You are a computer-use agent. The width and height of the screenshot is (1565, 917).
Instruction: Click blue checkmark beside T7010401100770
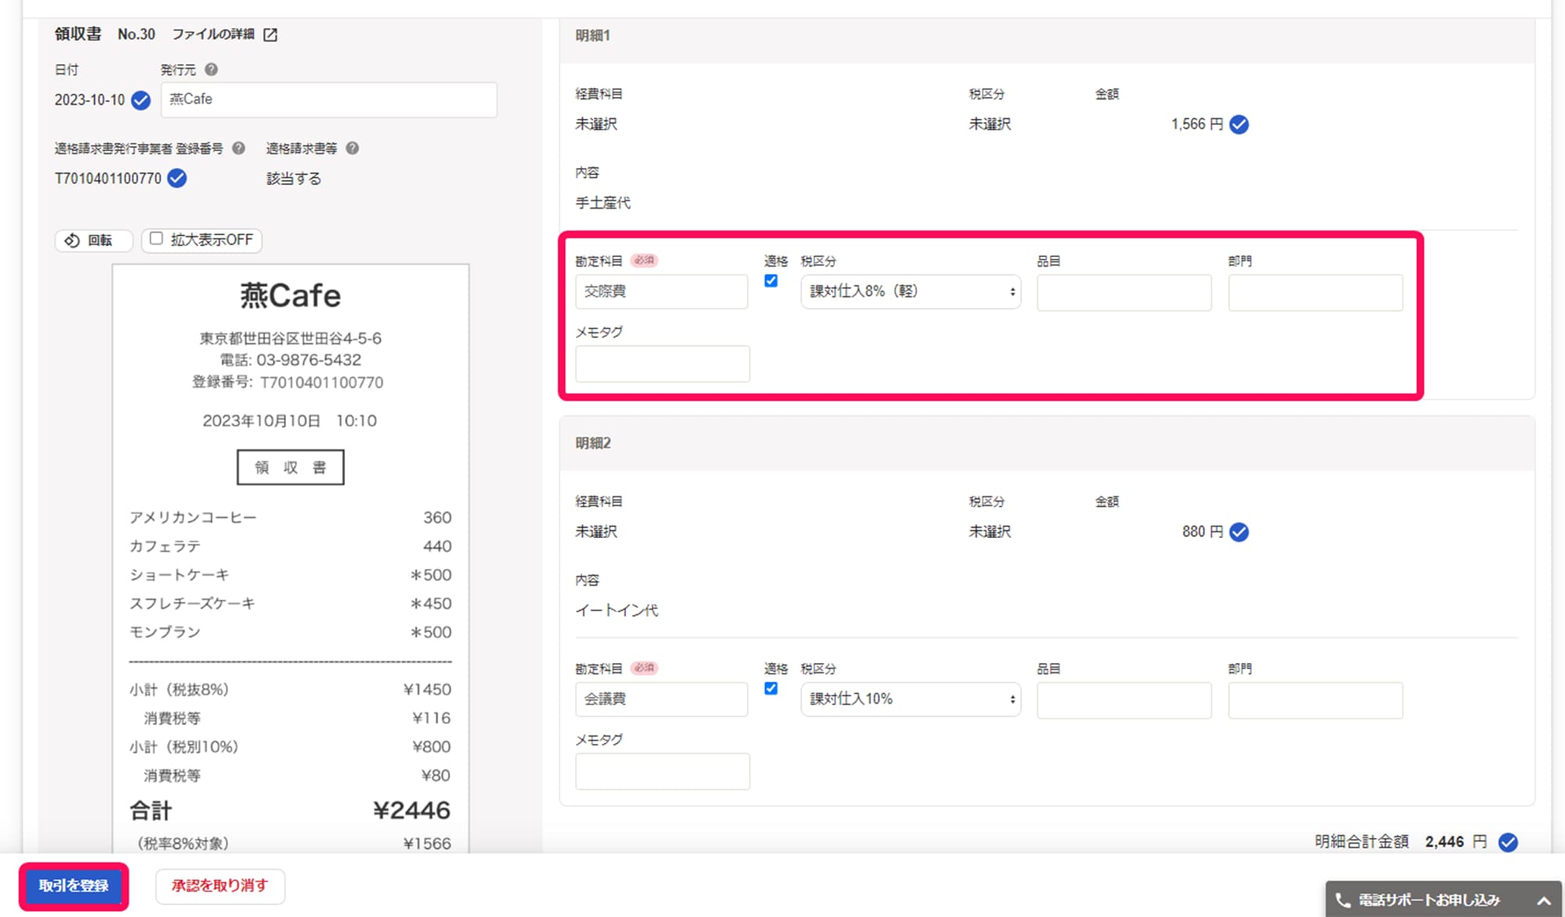coord(178,178)
